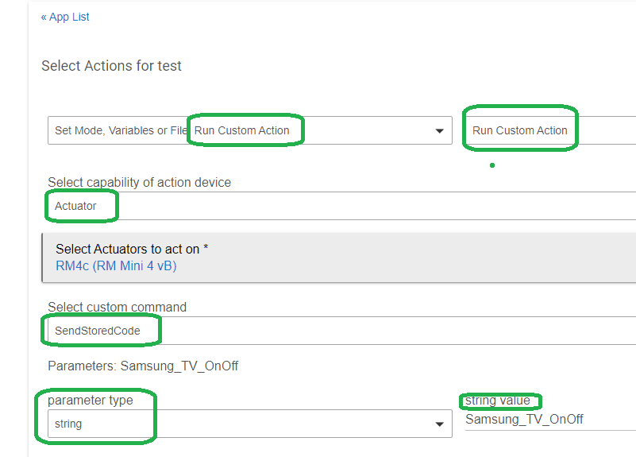Click circled 'Run Custom Action' text in first dropdown
Screen dimensions: 636x457
tap(242, 130)
